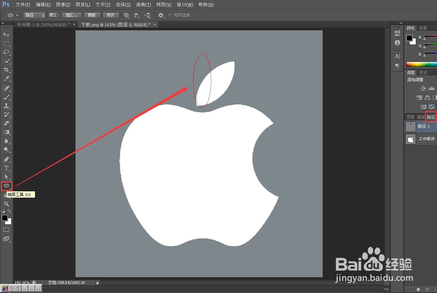The height and width of the screenshot is (293, 437).
Task: Open the 图层(L) menu
Action: click(x=83, y=4)
